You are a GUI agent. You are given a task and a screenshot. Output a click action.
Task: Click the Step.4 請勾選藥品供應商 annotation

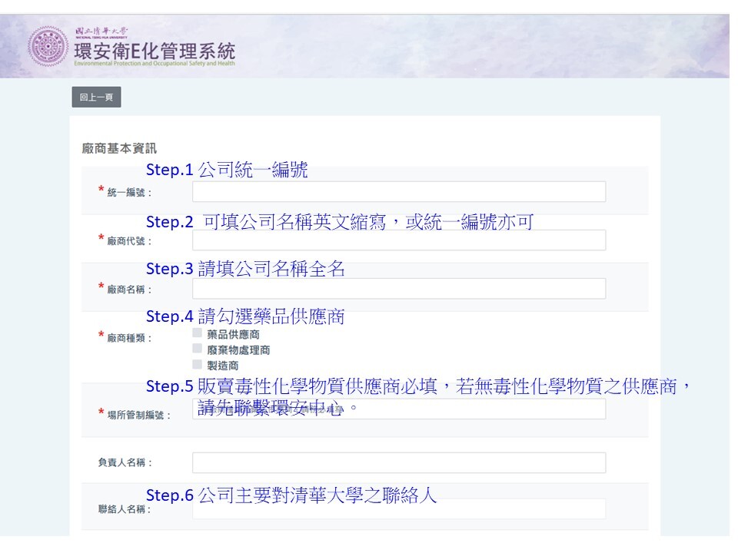click(x=245, y=316)
